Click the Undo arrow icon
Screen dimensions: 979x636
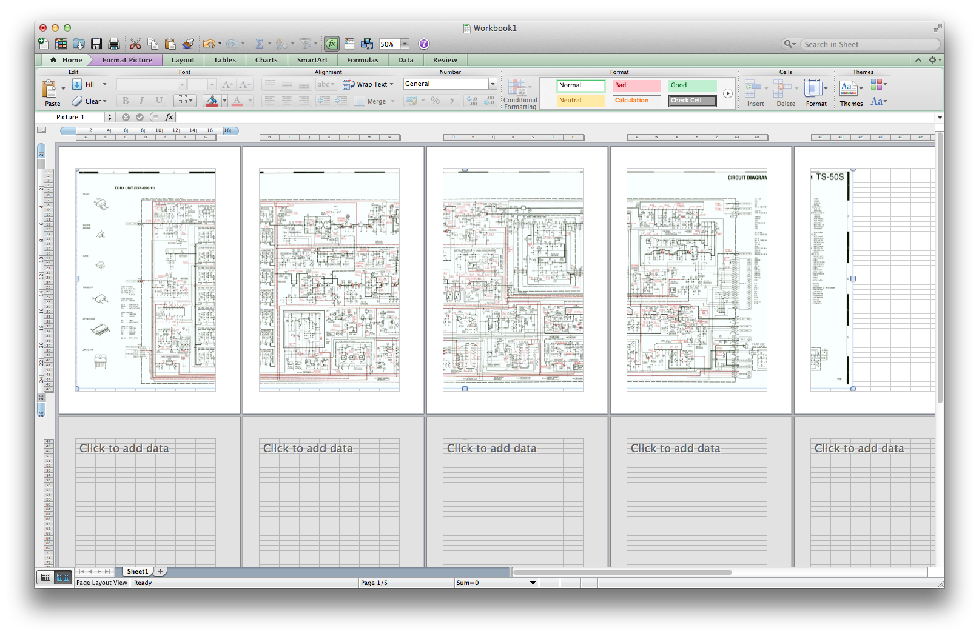click(x=209, y=44)
